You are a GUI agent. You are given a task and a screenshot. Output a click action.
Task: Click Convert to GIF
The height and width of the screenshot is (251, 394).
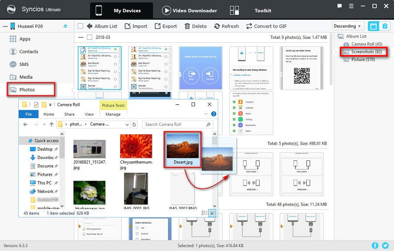266,26
